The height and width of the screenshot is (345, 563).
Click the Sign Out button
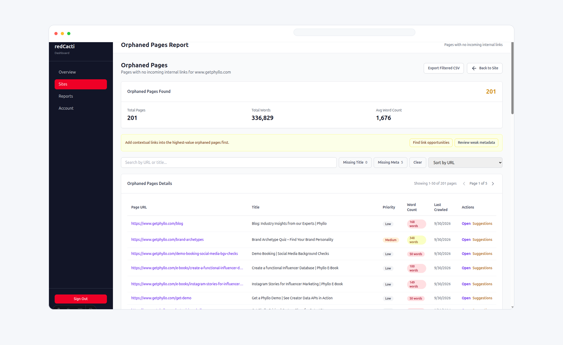[81, 299]
